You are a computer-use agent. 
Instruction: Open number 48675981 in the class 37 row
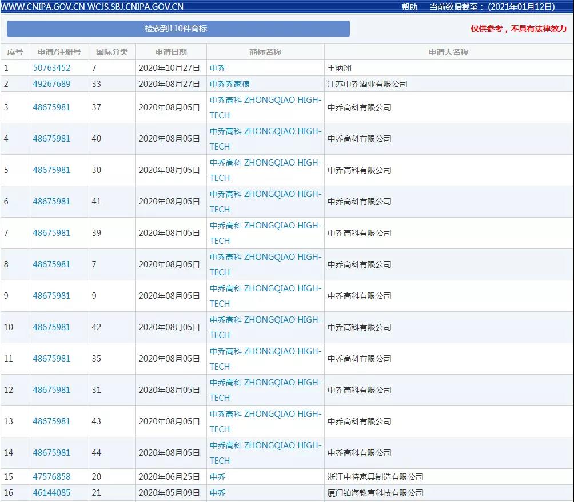tap(51, 107)
